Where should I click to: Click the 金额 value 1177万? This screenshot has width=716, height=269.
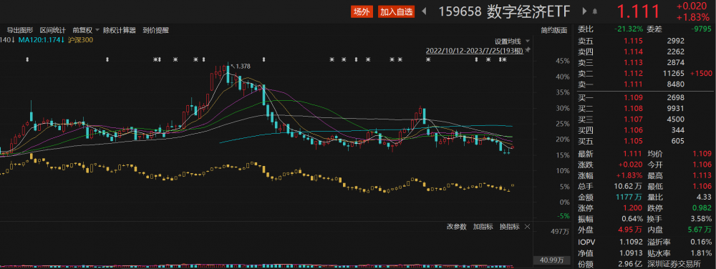[629, 198]
